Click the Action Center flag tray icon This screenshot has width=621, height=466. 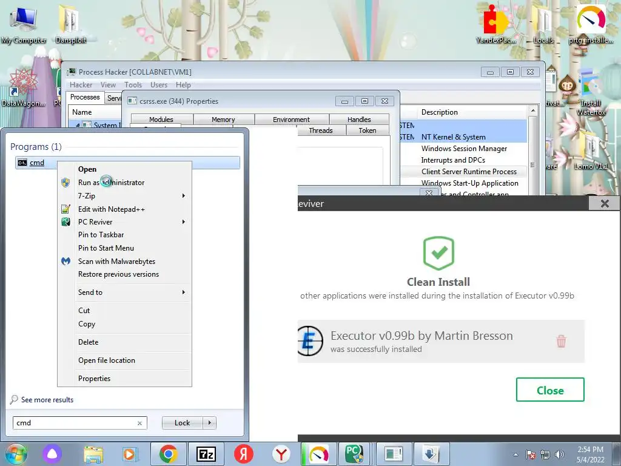tap(530, 454)
